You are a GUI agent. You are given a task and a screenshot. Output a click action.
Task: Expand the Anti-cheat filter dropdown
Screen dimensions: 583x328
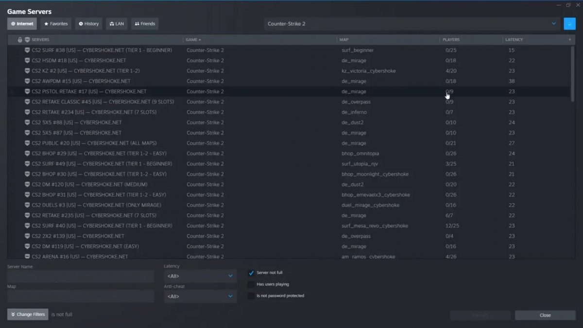coord(200,296)
